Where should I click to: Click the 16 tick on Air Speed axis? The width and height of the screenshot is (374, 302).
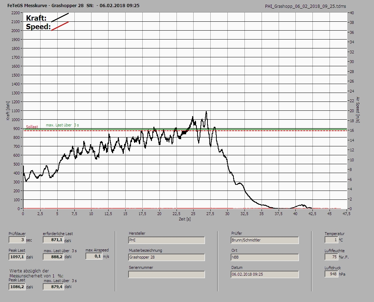coord(352,130)
